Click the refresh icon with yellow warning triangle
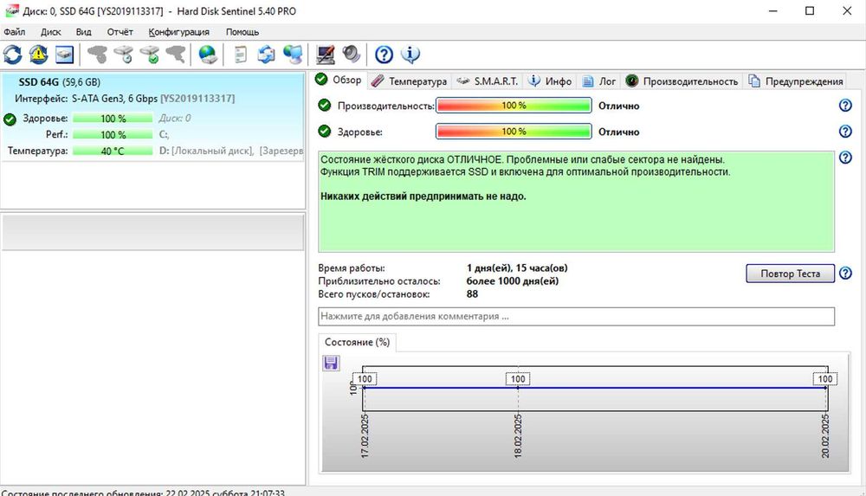 pyautogui.click(x=39, y=55)
